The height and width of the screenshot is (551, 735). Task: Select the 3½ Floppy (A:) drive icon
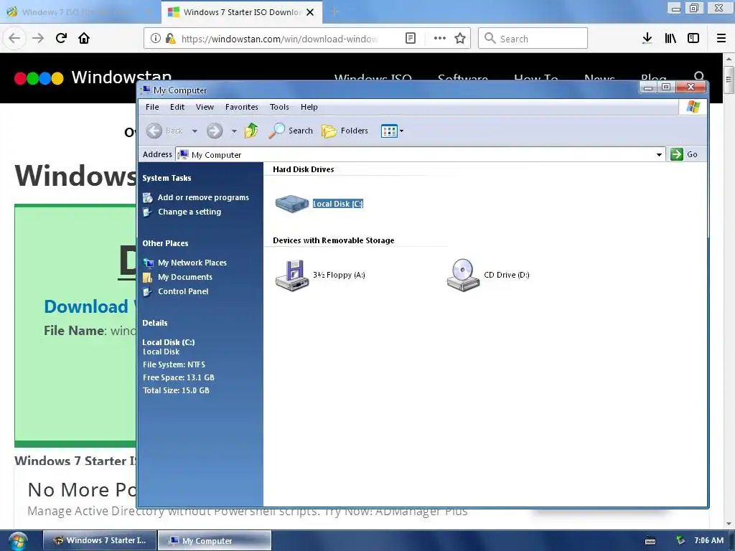pos(291,275)
